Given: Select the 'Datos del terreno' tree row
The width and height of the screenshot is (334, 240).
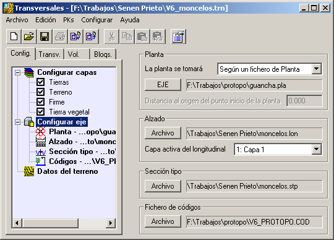Looking at the screenshot, I should click(67, 171).
